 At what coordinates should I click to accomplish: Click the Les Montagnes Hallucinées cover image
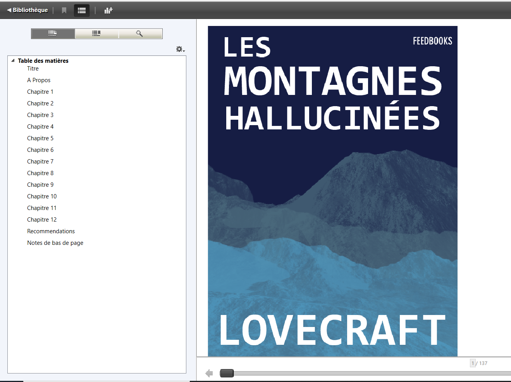pos(332,191)
